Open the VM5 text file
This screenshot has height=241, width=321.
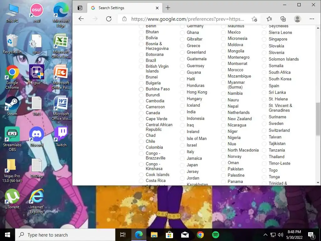(37, 106)
